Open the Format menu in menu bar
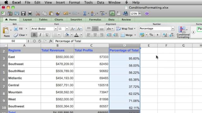Screen dimensions: 202x113 (x=74, y=3)
